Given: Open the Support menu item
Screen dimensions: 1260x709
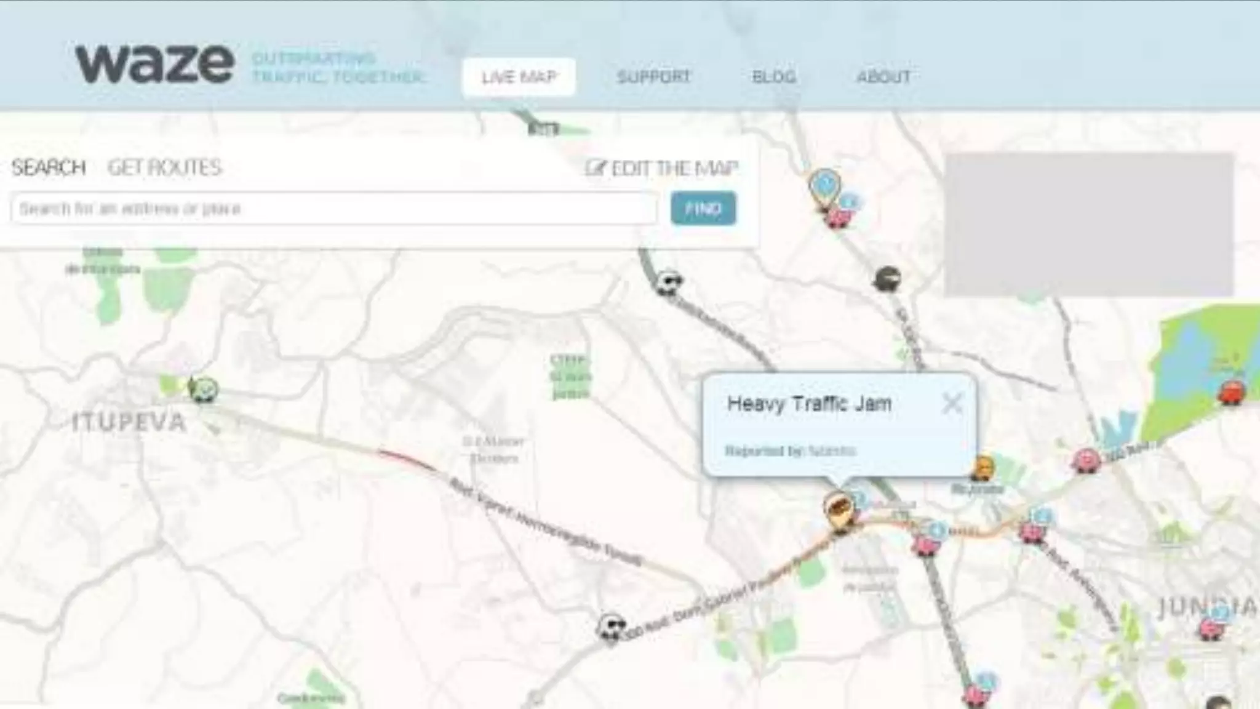Looking at the screenshot, I should [654, 77].
